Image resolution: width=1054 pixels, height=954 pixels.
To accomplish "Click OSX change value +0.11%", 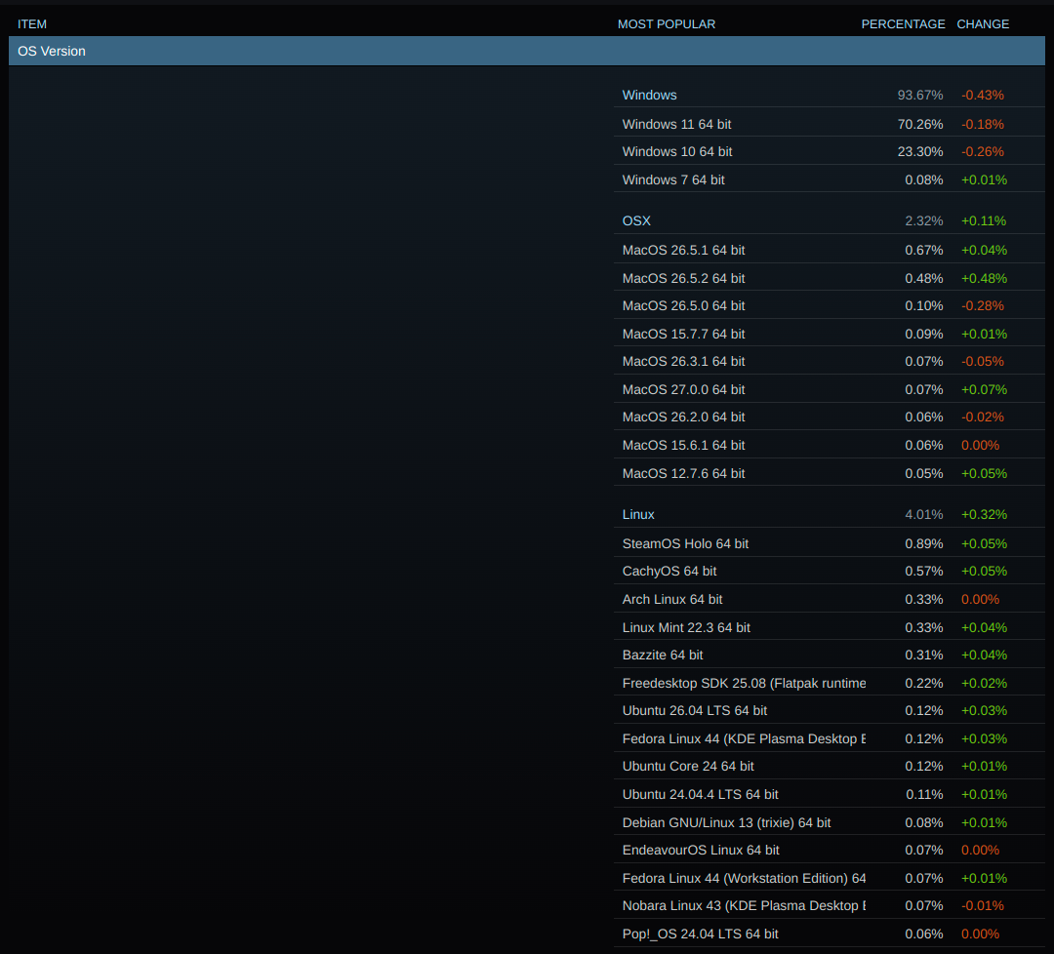I will [984, 221].
